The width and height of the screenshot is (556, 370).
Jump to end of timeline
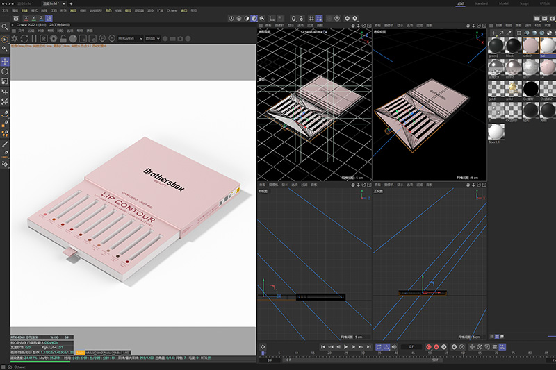point(369,347)
